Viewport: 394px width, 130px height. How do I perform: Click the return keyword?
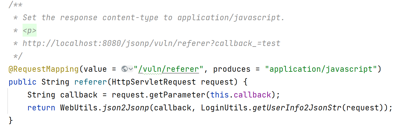(x=41, y=108)
